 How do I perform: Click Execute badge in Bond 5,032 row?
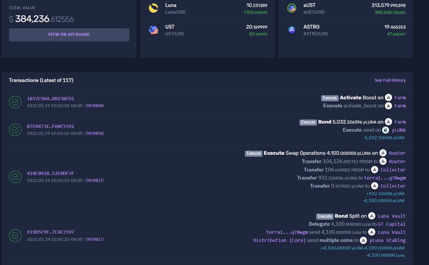coord(308,122)
